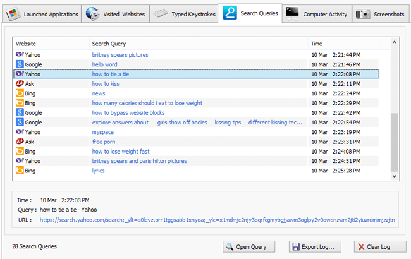Screen dimensions: 411x259
Task: Click Bing icon in the lyrics row
Action: click(20, 171)
